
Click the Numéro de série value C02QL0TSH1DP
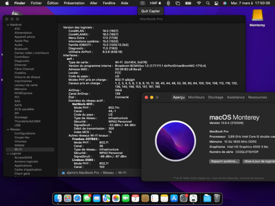[247, 152]
